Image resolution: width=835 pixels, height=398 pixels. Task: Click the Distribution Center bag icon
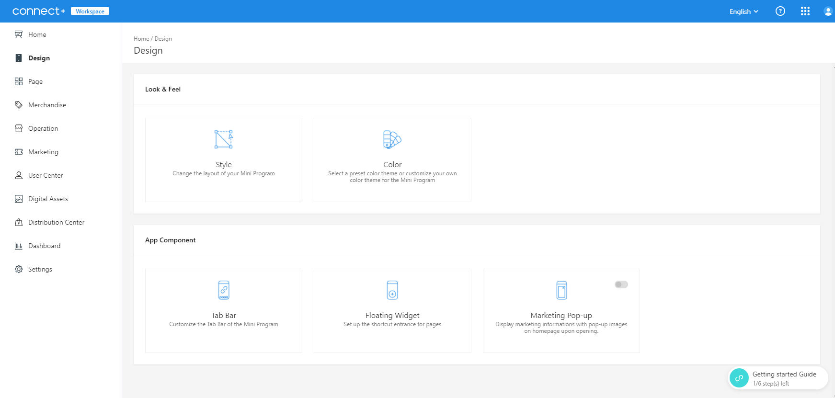tap(19, 222)
